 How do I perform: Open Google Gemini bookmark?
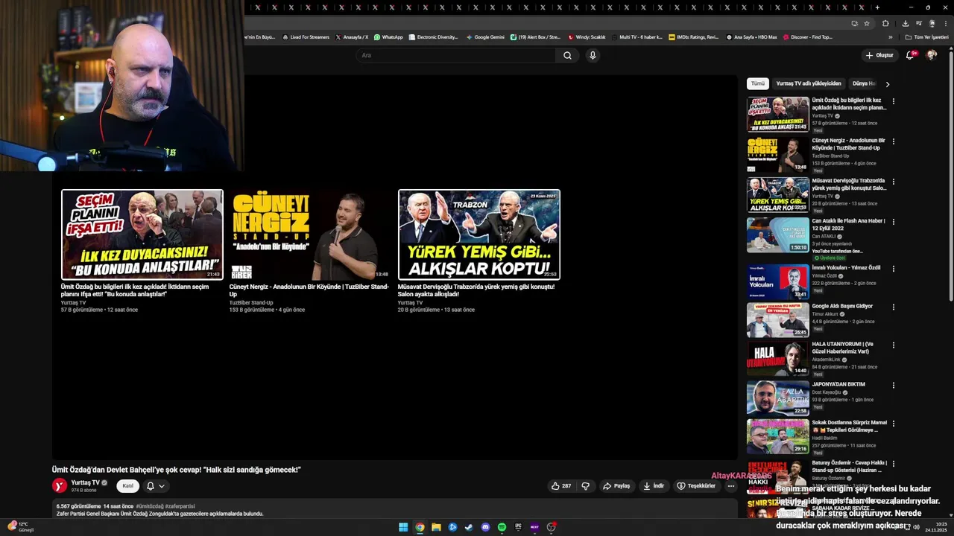pos(485,36)
